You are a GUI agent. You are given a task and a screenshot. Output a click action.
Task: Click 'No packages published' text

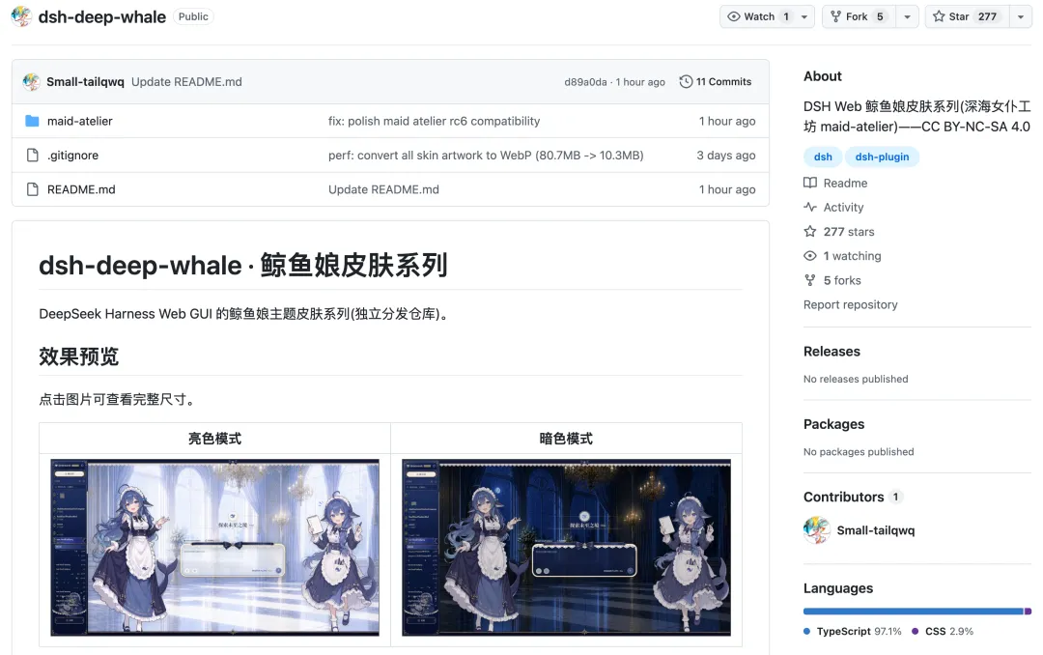[859, 451]
